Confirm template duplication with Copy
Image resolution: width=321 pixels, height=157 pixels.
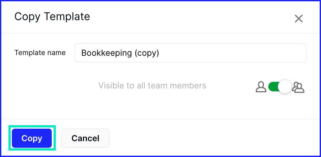pos(32,138)
